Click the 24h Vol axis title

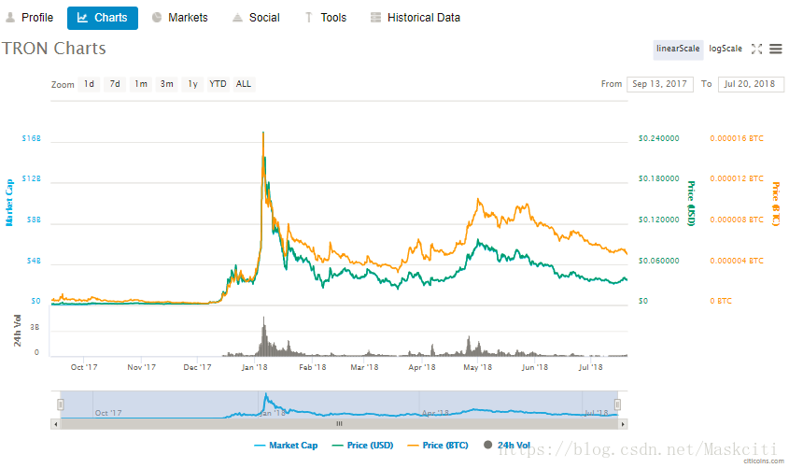tap(17, 331)
